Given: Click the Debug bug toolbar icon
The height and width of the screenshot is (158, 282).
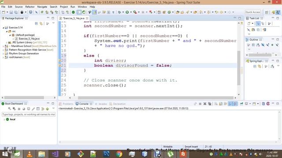Looking at the screenshot, I should click(119, 12).
